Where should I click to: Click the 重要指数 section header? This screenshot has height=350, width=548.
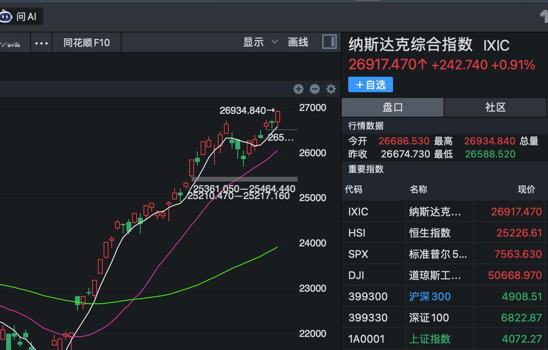click(x=366, y=169)
